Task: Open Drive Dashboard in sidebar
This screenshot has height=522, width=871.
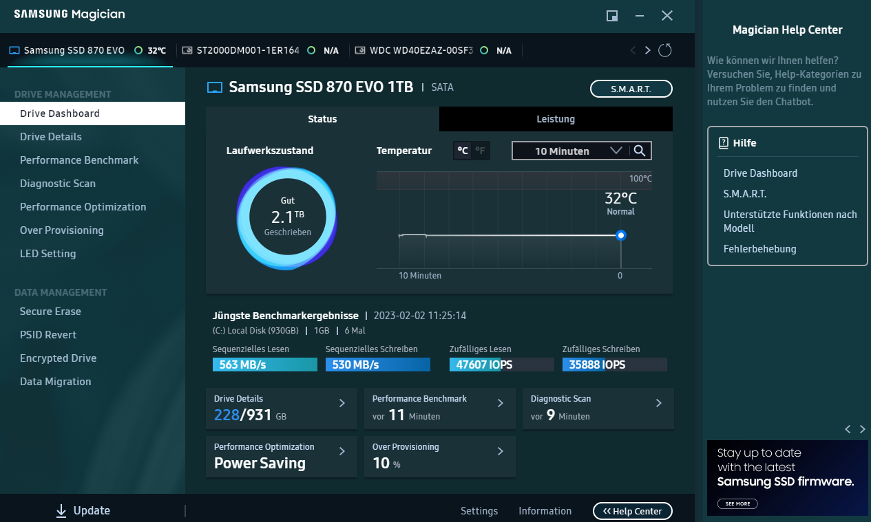Action: [x=92, y=113]
